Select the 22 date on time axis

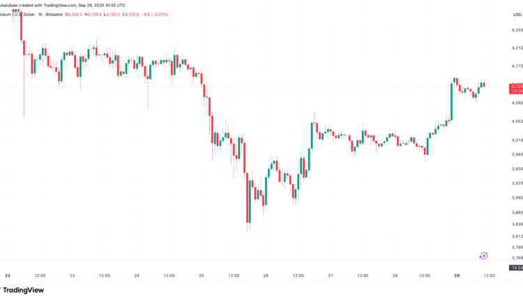[x=8, y=276]
